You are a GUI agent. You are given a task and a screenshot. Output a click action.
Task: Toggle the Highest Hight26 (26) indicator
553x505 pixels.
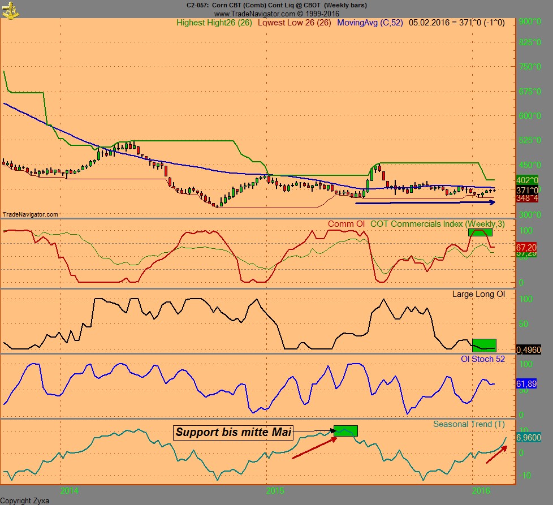[215, 24]
